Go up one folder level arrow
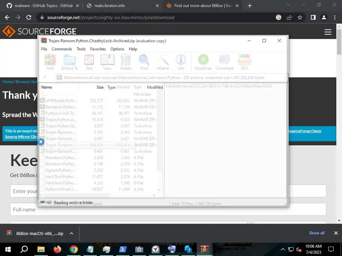The width and height of the screenshot is (342, 256). [x=45, y=77]
